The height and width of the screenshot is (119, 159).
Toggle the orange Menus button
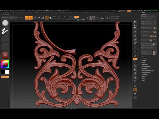click(129, 11)
